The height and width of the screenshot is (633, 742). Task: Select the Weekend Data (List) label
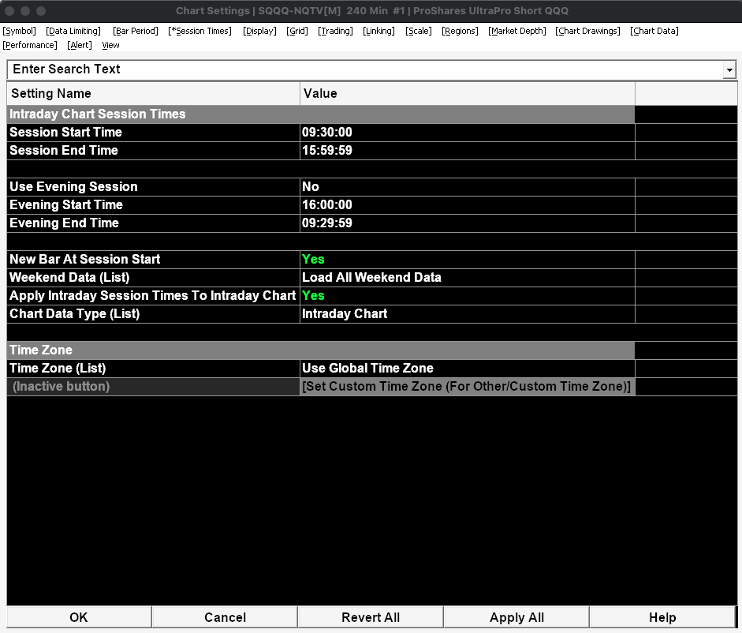153,277
